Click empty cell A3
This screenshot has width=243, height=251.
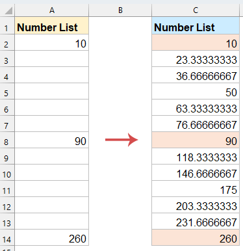pyautogui.click(x=52, y=59)
